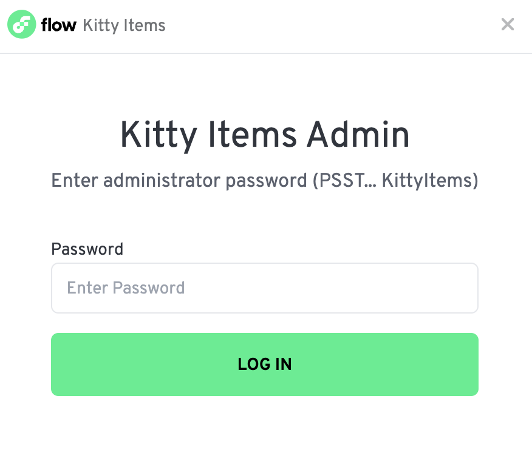Click the administrator password hint text
This screenshot has width=532, height=450.
tap(265, 181)
